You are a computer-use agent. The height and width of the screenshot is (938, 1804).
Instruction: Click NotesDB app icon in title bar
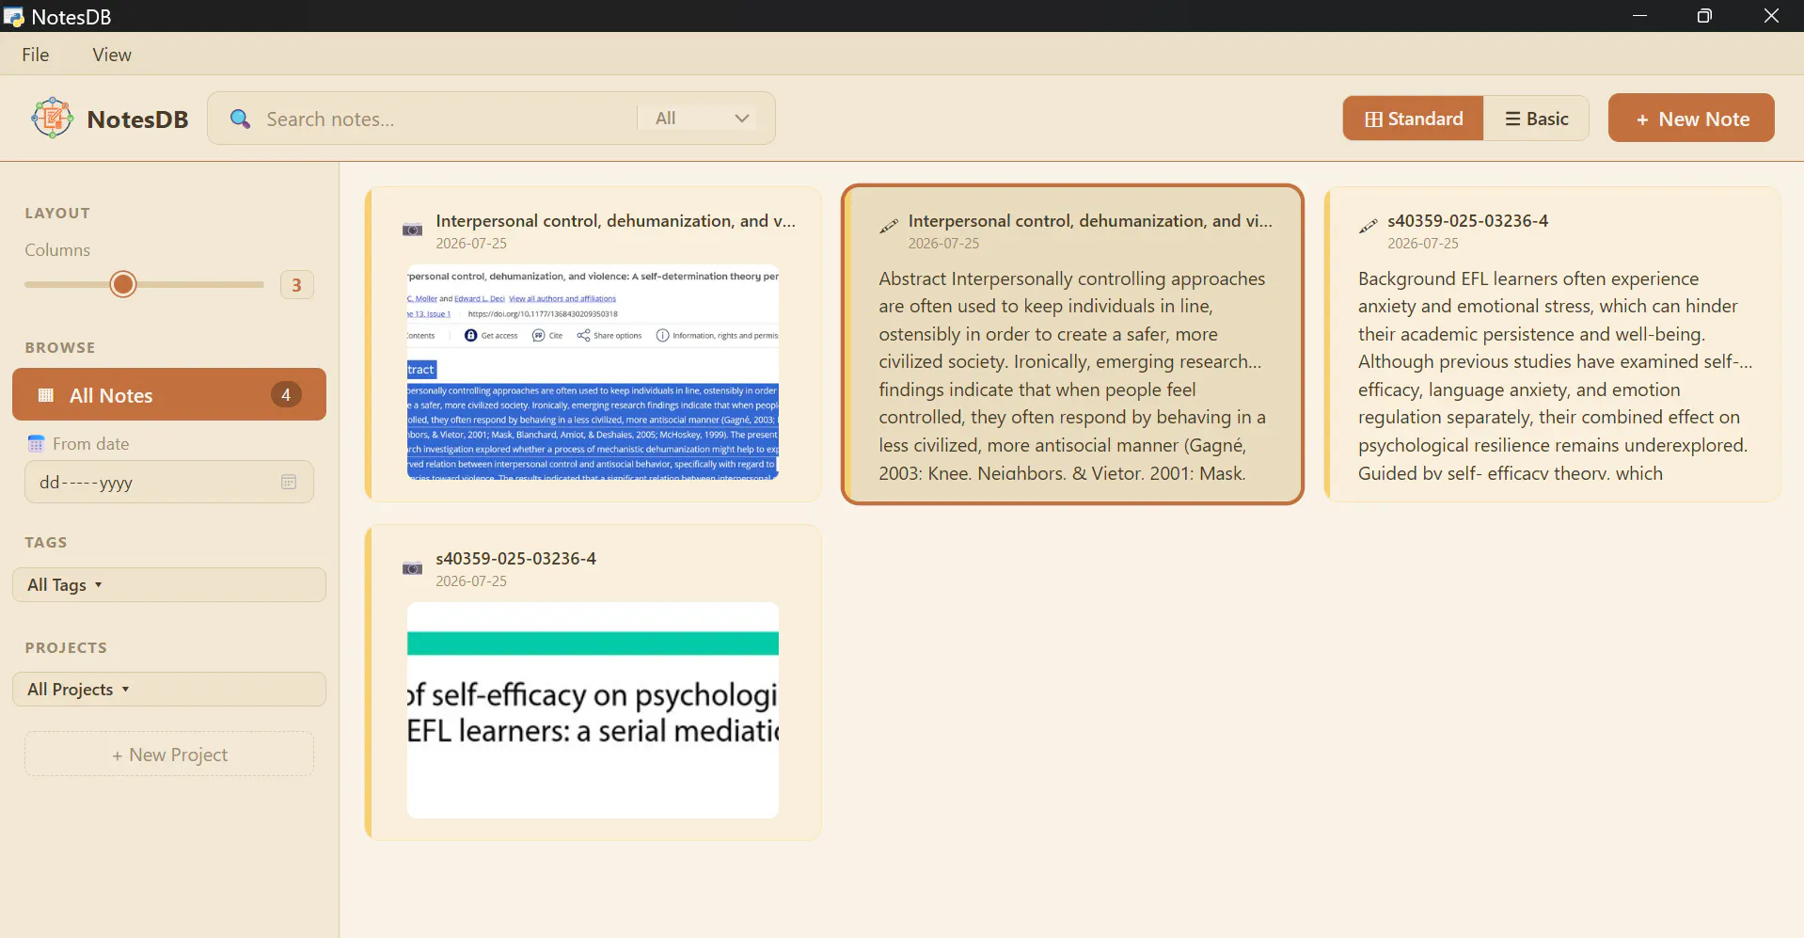pos(13,16)
